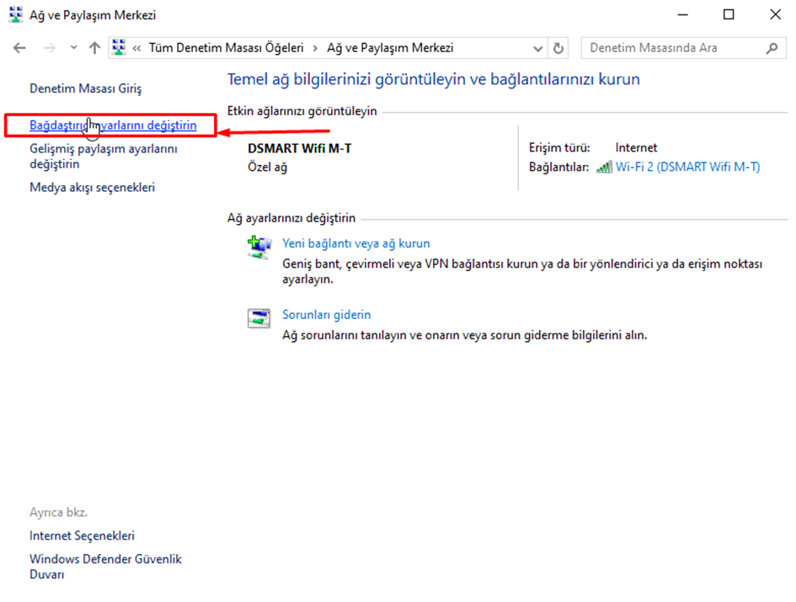Viewport: 796px width, 602px height.
Task: Click the Etkin ağlarınızı görüntüleyin heading
Action: coord(302,111)
